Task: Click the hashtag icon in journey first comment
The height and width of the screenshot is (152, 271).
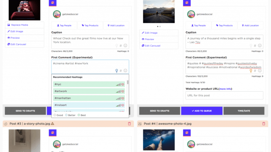Action: pyautogui.click(x=255, y=71)
